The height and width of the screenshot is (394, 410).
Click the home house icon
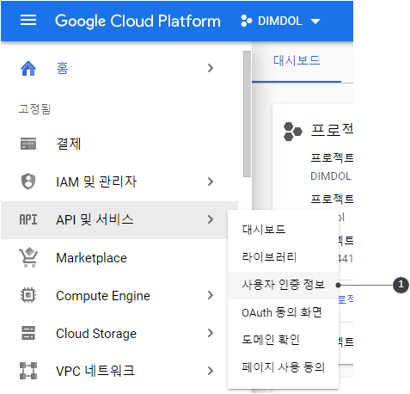[x=28, y=68]
